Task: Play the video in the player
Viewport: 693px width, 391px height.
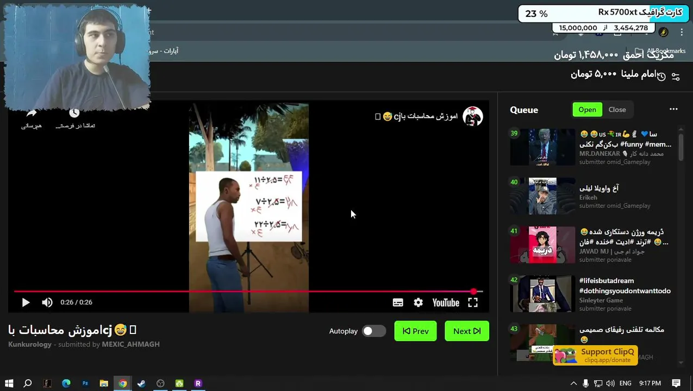Action: (26, 302)
